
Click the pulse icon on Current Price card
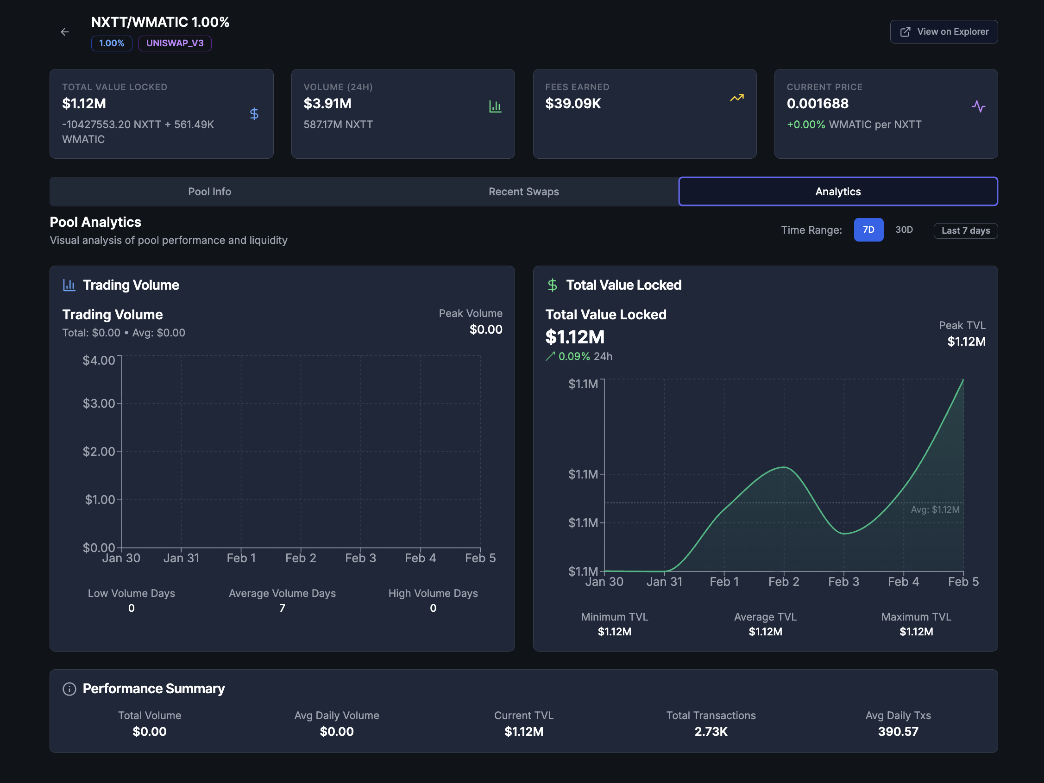[979, 106]
